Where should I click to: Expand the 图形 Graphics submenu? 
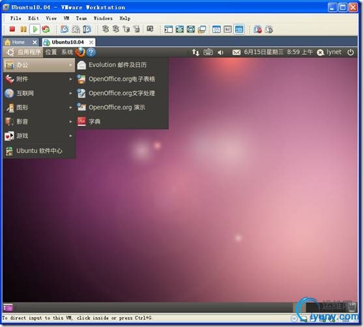coord(39,107)
